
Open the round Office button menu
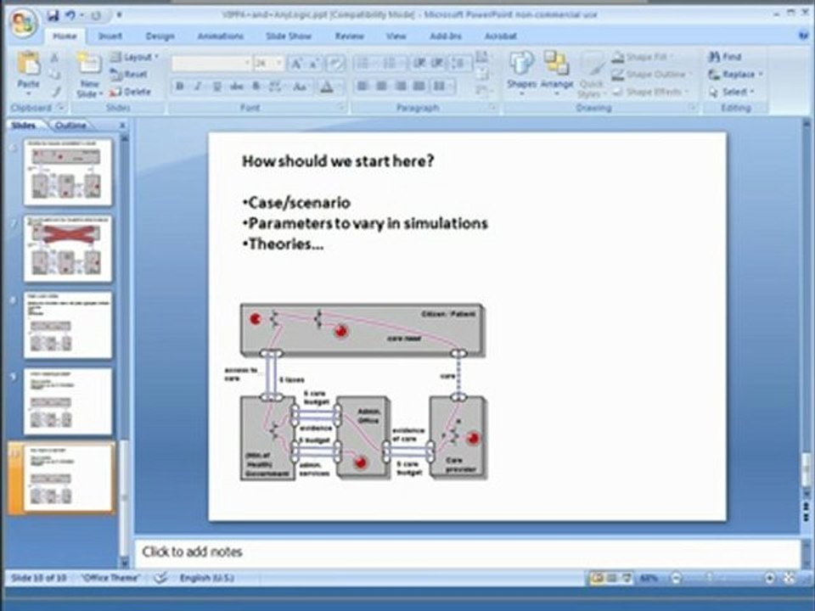(x=24, y=24)
